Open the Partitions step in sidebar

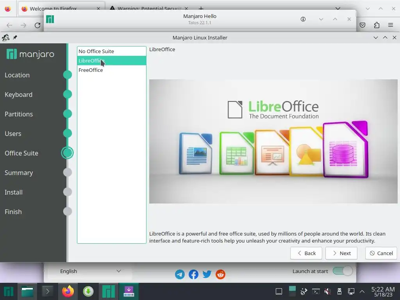point(19,114)
